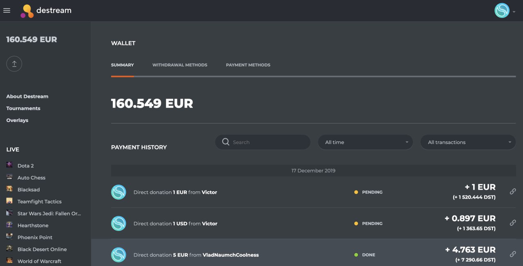The image size is (523, 266).
Task: Open the Blacksad live category
Action: tap(29, 190)
